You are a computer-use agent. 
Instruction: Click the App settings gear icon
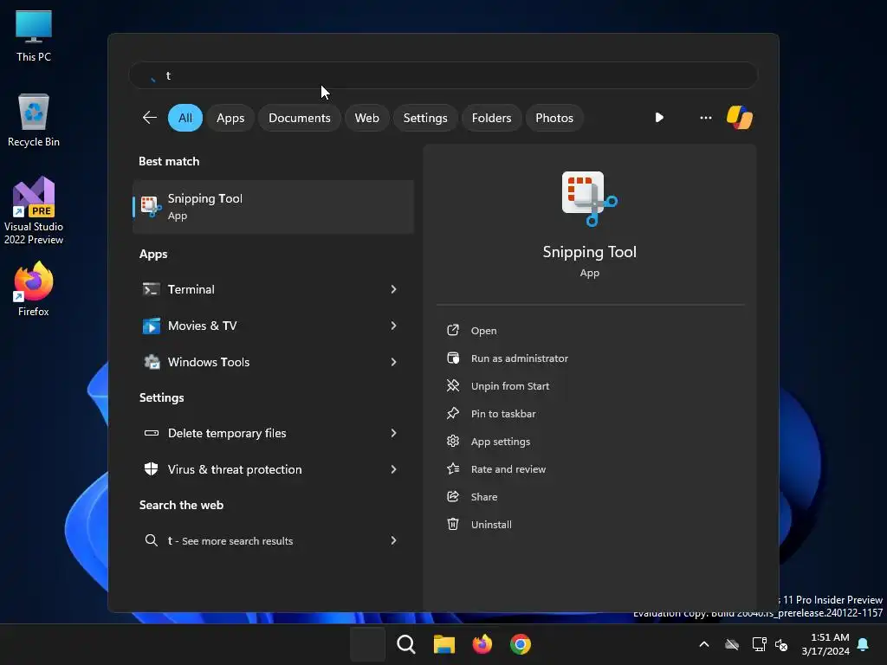tap(452, 441)
